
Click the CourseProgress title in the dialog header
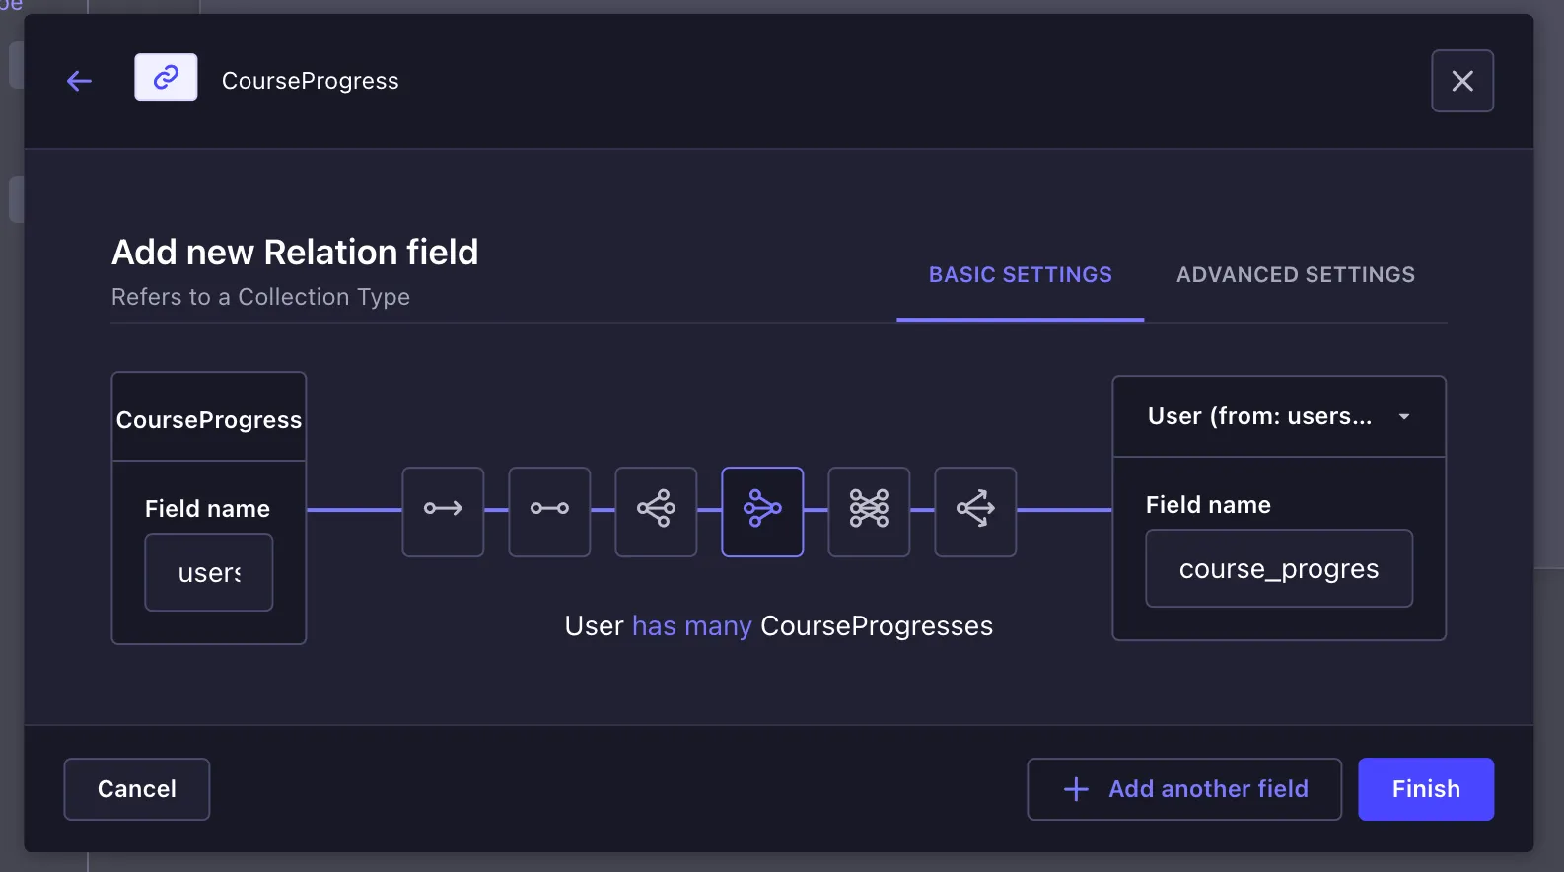(310, 81)
